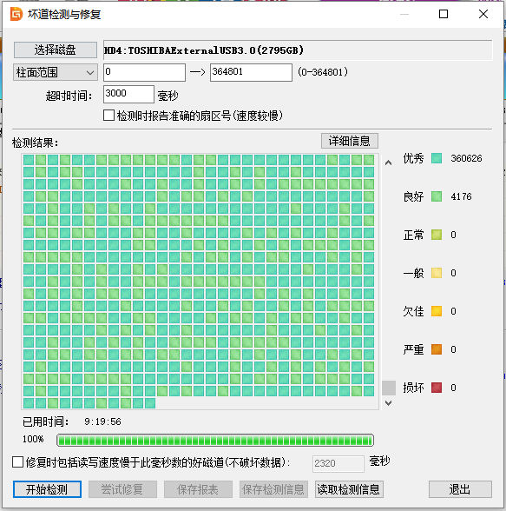The width and height of the screenshot is (506, 511).
Task: Open 详细信息 details button
Action: 350,141
